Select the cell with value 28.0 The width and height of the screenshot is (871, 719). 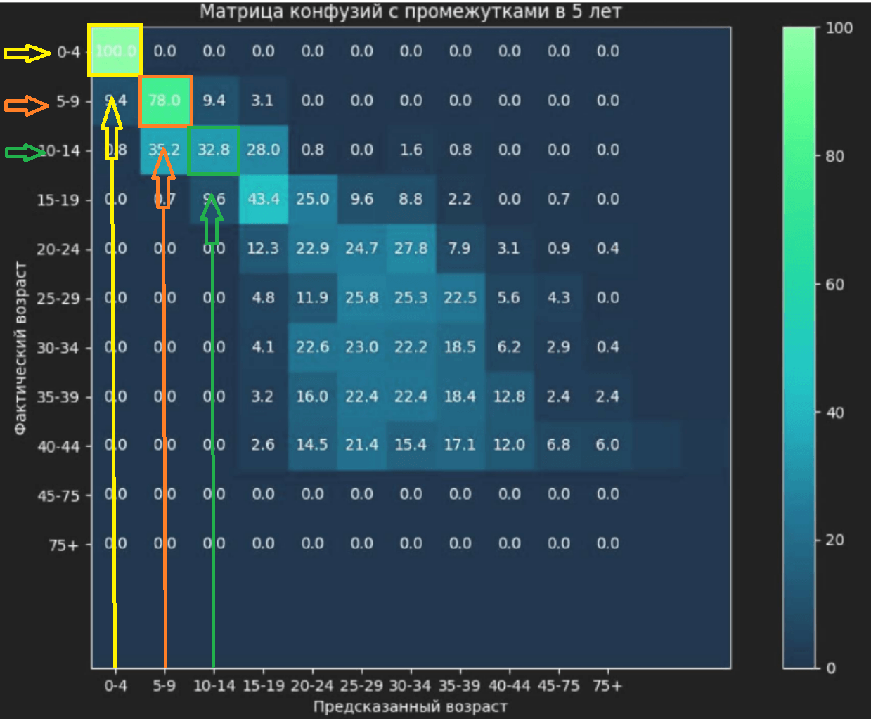263,150
